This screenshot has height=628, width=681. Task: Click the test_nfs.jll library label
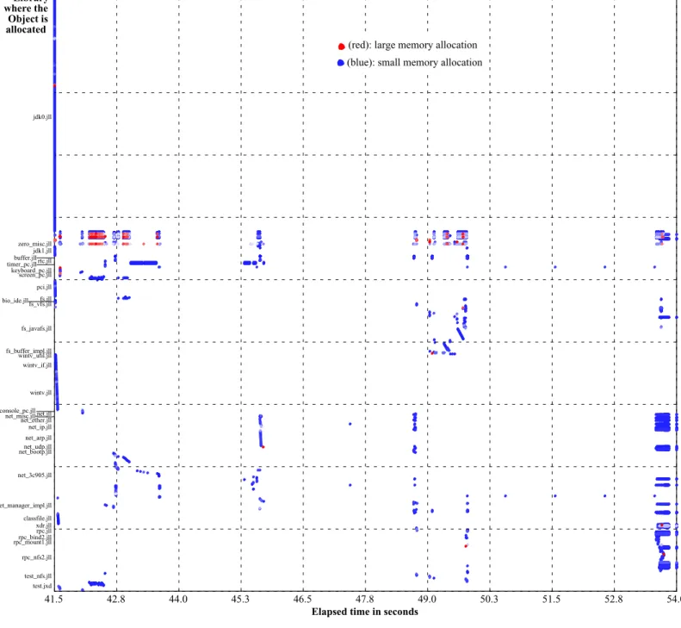pos(38,576)
